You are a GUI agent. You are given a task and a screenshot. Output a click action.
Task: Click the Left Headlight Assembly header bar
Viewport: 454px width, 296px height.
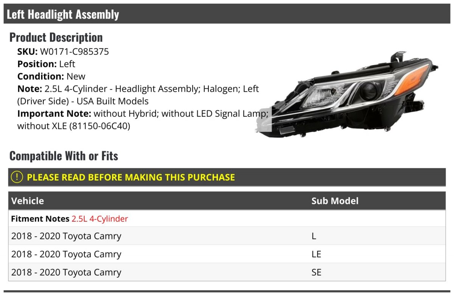pos(227,14)
